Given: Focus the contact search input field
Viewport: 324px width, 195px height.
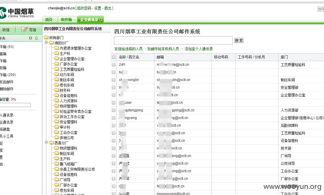Looking at the screenshot, I should pyautogui.click(x=173, y=40).
